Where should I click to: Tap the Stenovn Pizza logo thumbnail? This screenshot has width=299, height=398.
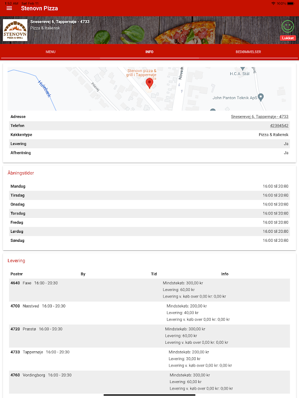click(x=15, y=30)
